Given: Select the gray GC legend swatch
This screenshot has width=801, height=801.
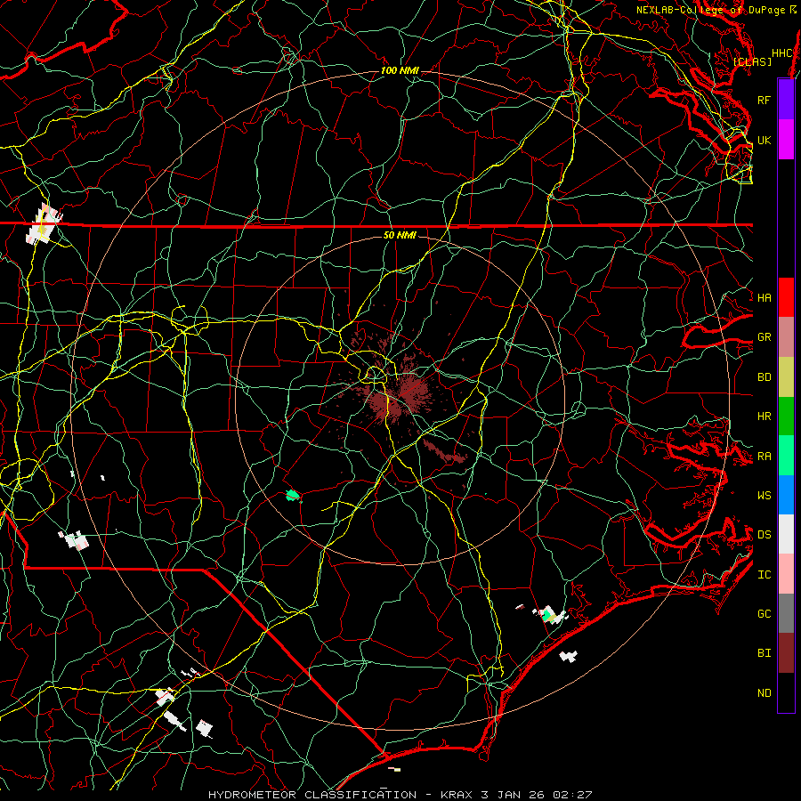Looking at the screenshot, I should tap(786, 613).
